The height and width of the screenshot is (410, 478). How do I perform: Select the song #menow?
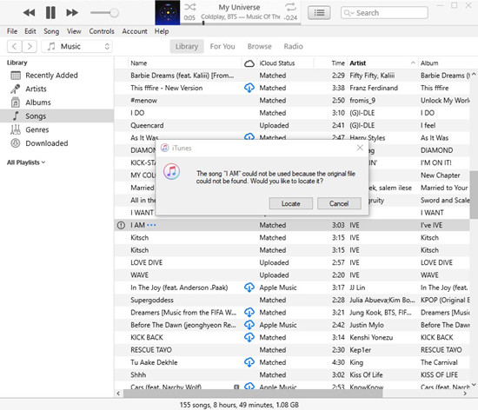point(292,101)
